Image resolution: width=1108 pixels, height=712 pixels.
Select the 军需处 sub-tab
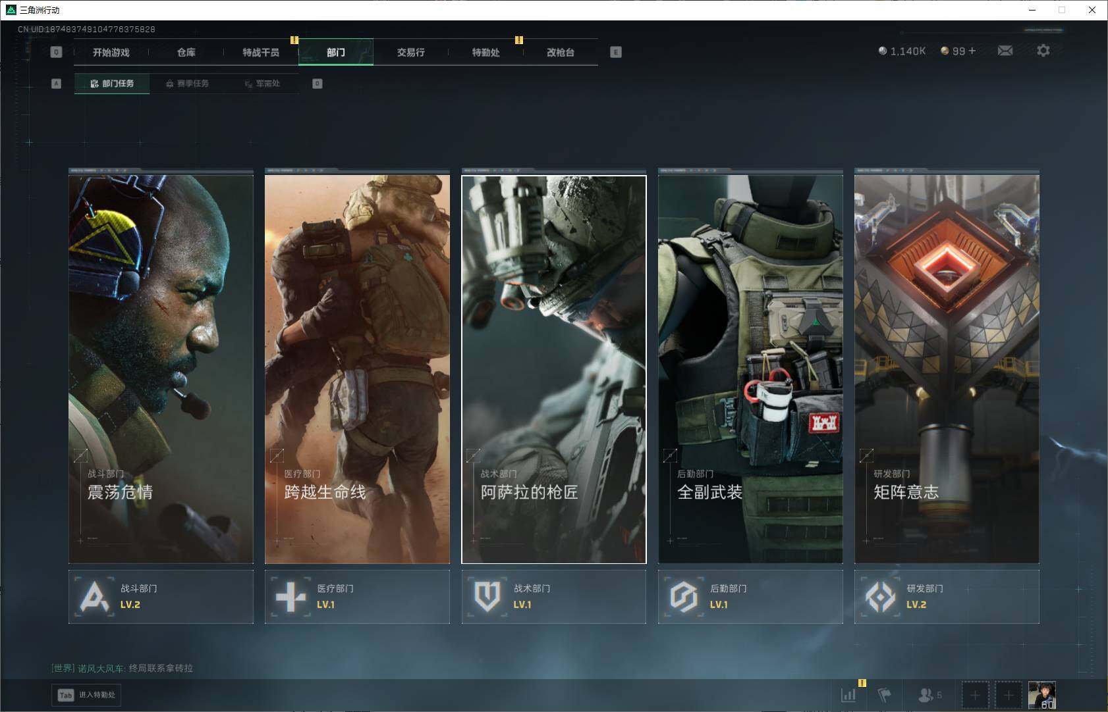coord(262,84)
